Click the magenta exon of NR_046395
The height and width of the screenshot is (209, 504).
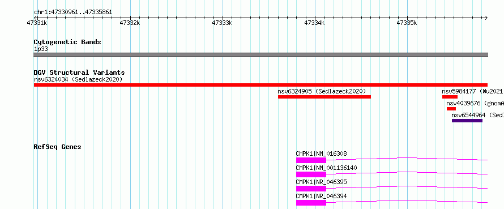tap(311, 189)
